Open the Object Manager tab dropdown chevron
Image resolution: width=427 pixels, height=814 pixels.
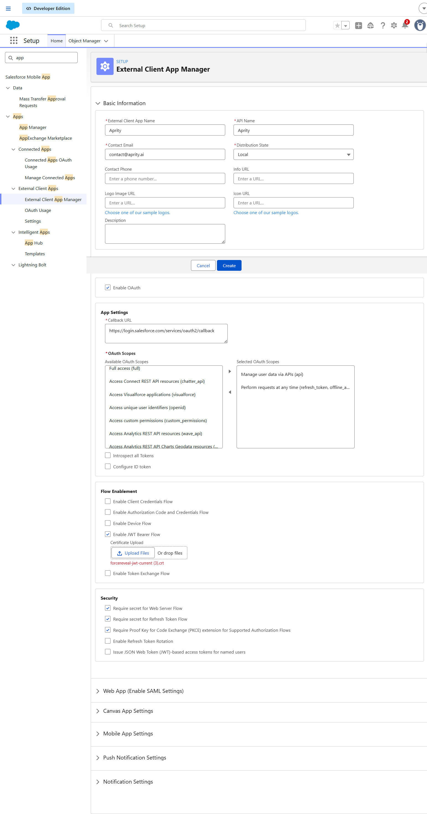(106, 41)
